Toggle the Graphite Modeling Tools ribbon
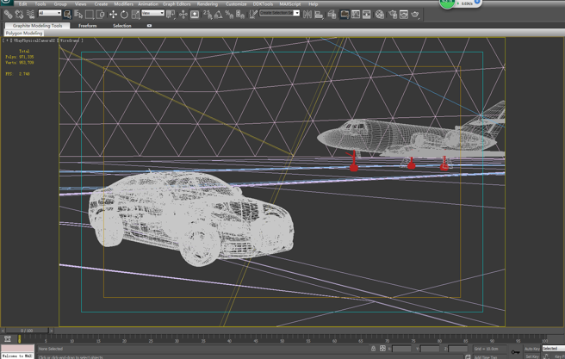The width and height of the screenshot is (565, 359). pyautogui.click(x=345, y=14)
